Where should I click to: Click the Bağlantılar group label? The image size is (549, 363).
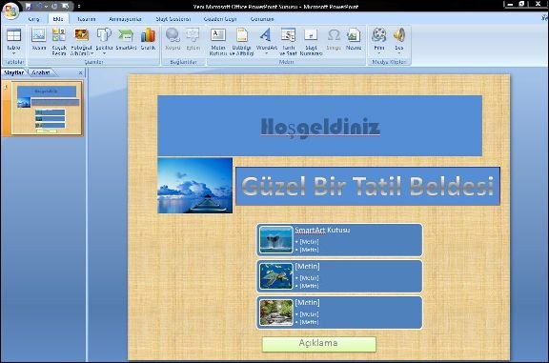point(183,62)
